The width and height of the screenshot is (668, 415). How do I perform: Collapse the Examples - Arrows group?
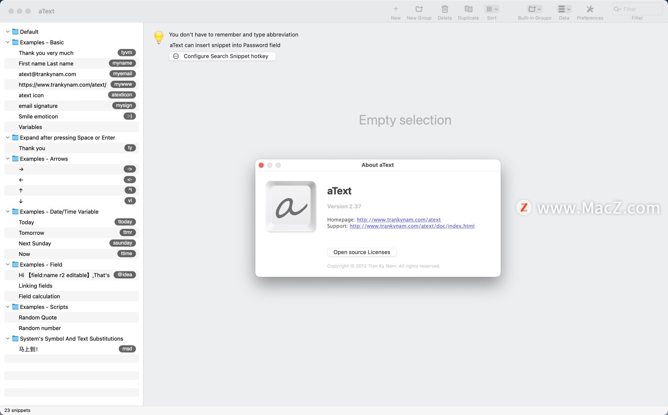coord(8,159)
